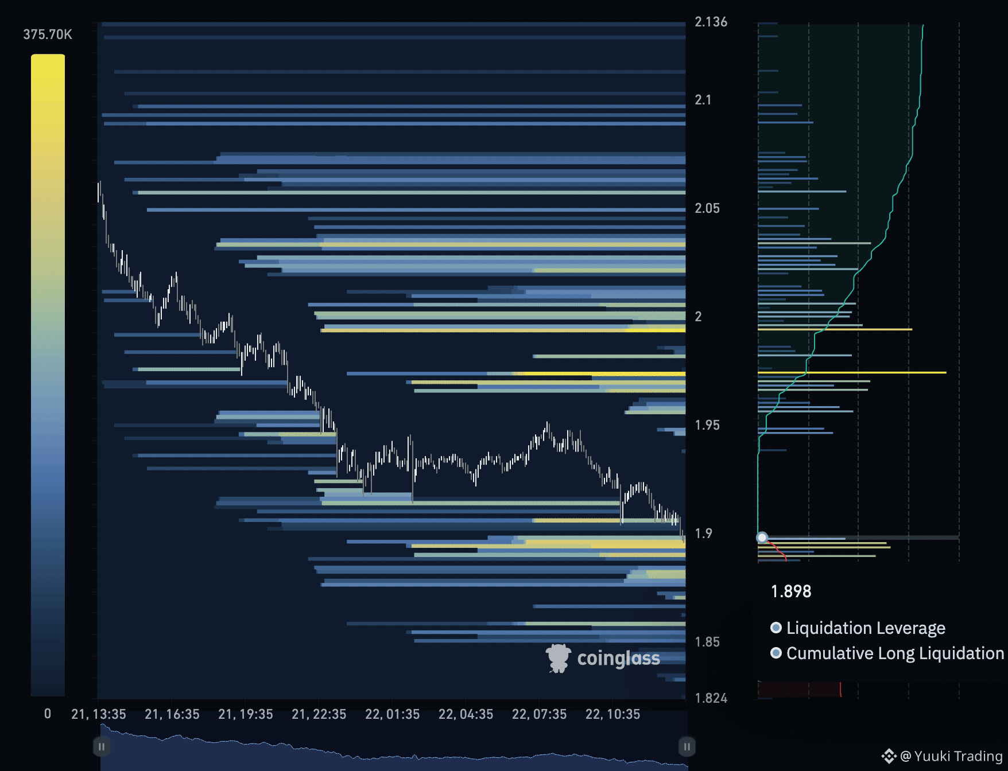Click the 1.85 price axis label

[707, 642]
